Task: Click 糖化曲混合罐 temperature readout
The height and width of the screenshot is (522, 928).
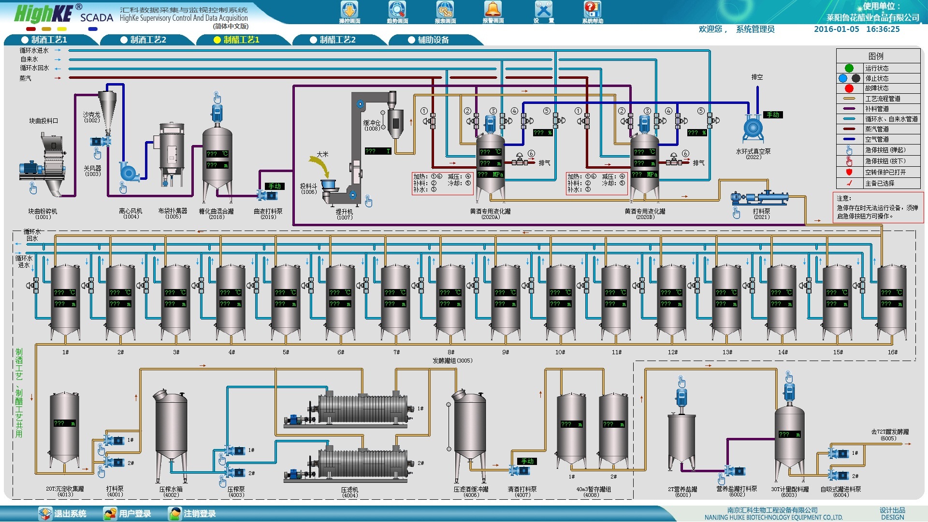Action: (x=217, y=154)
